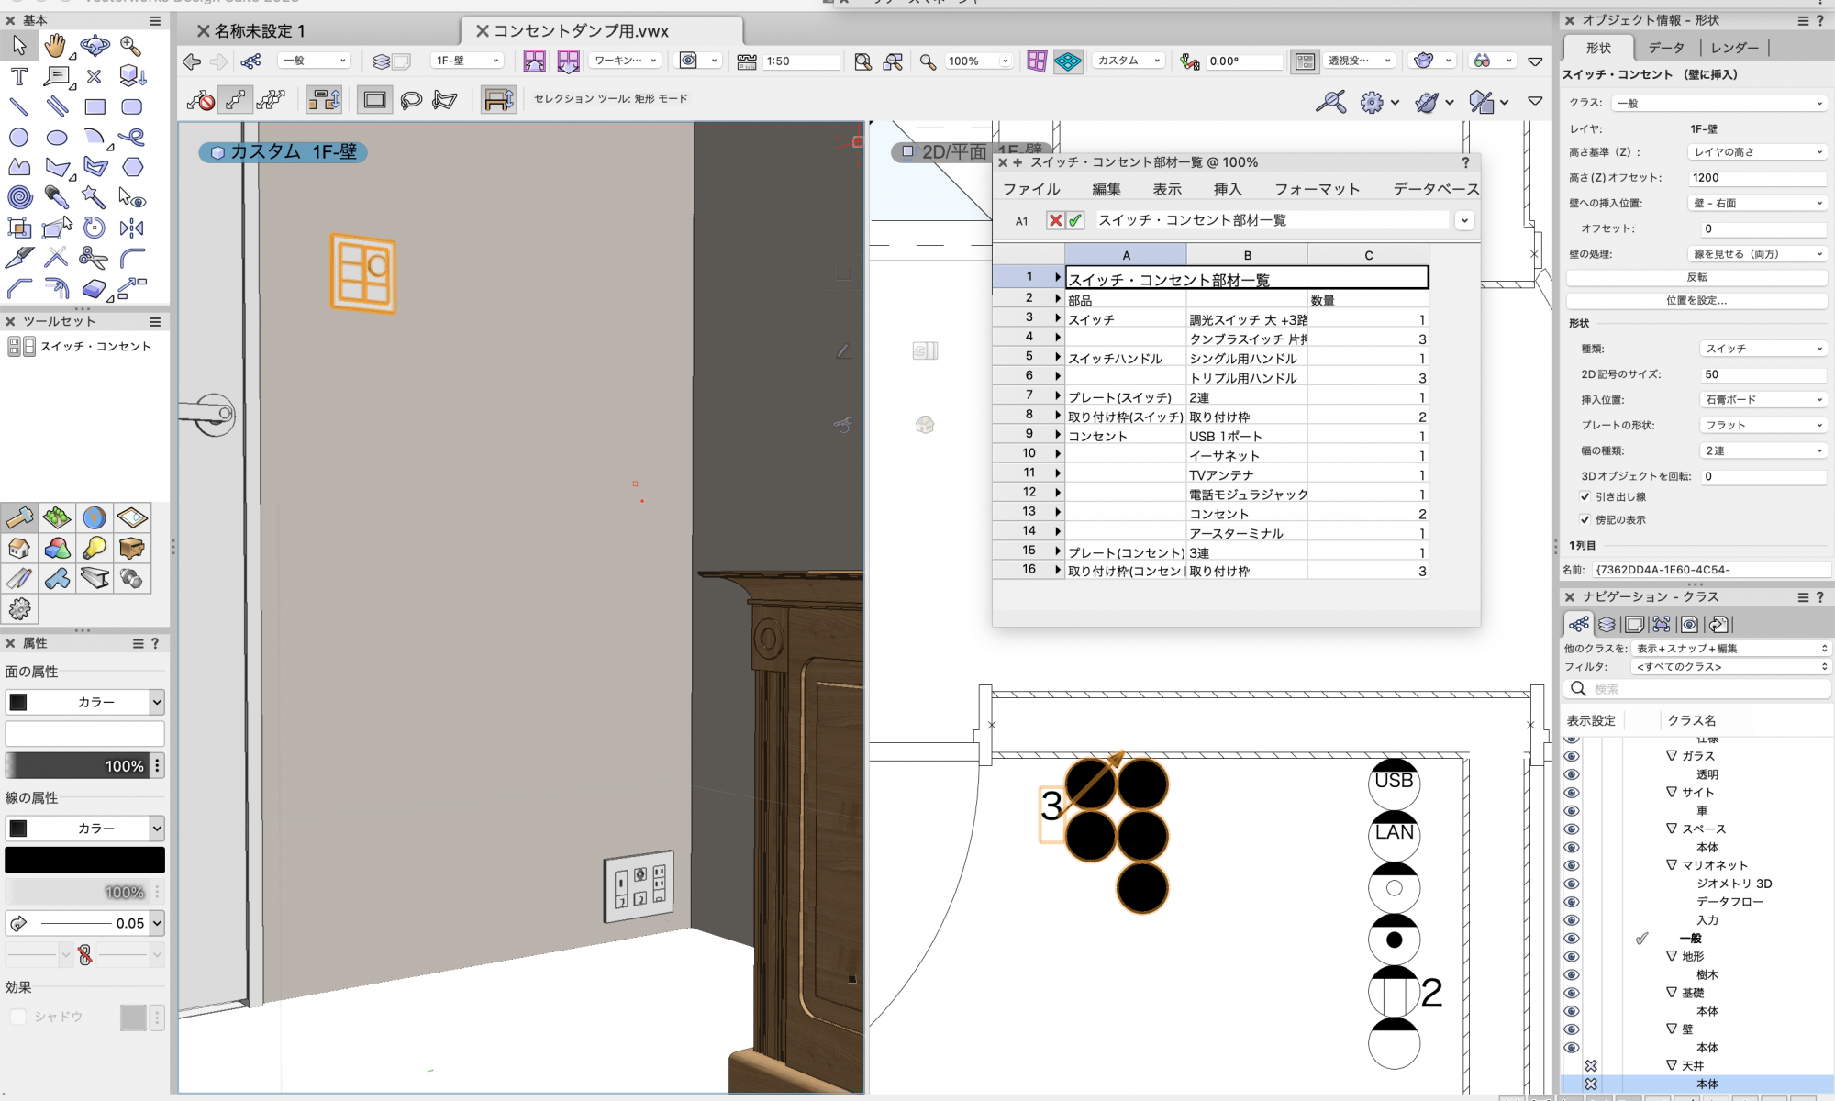Select the Pan hand tool

56,45
